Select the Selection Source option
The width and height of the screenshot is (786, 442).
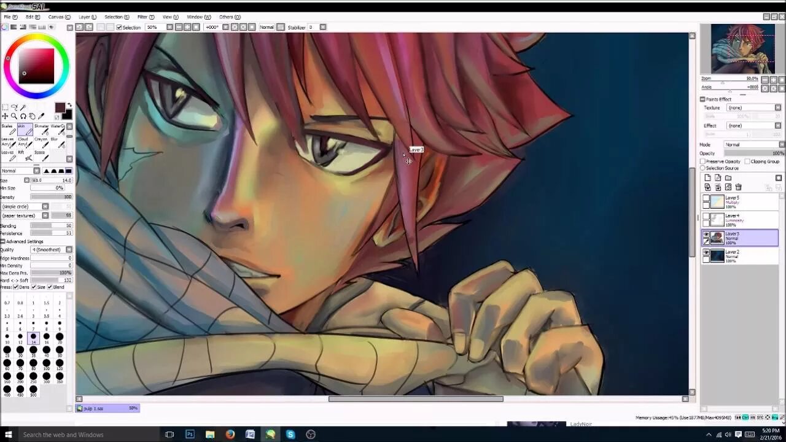(702, 168)
